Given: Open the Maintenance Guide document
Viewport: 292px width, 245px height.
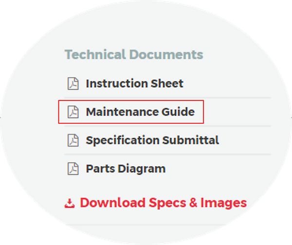Looking at the screenshot, I should pyautogui.click(x=140, y=112).
